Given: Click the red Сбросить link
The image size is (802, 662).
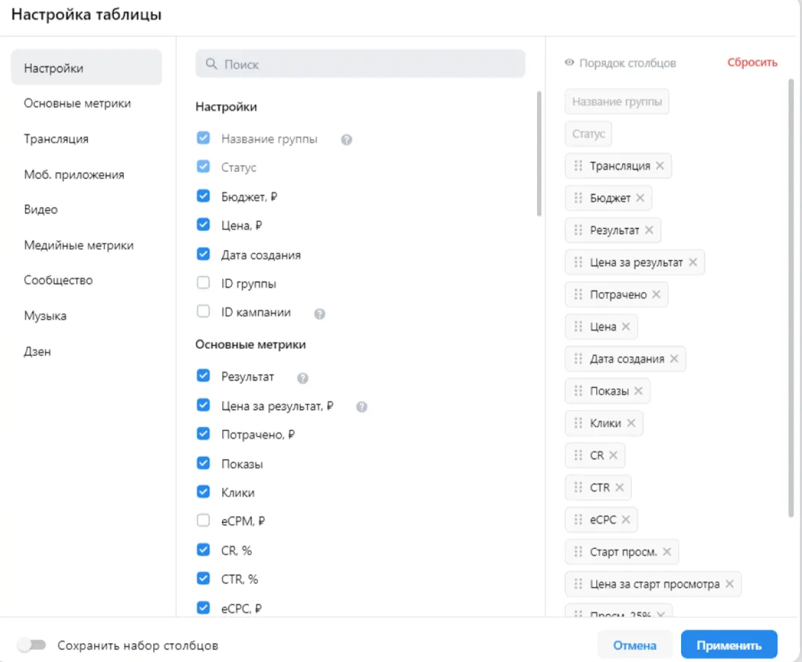Looking at the screenshot, I should click(x=752, y=62).
